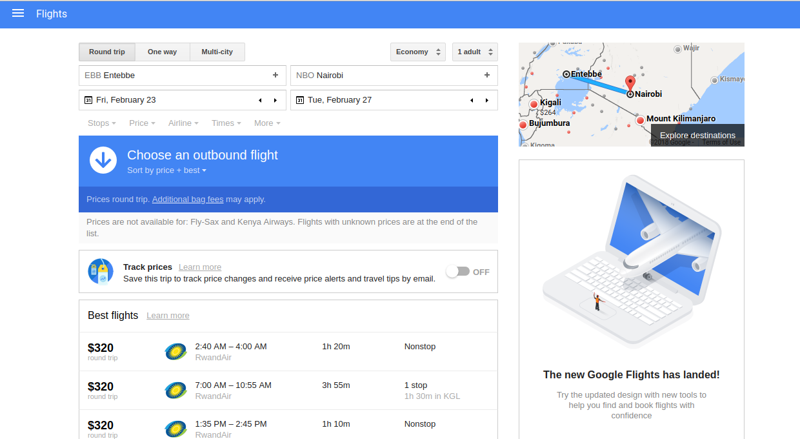This screenshot has width=800, height=439.
Task: Expand the More filters dropdown
Action: pyautogui.click(x=267, y=123)
